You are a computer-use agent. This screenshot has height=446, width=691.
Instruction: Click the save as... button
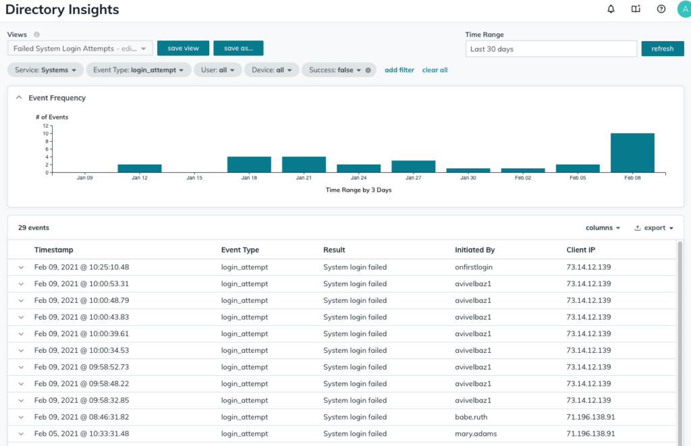click(x=240, y=48)
